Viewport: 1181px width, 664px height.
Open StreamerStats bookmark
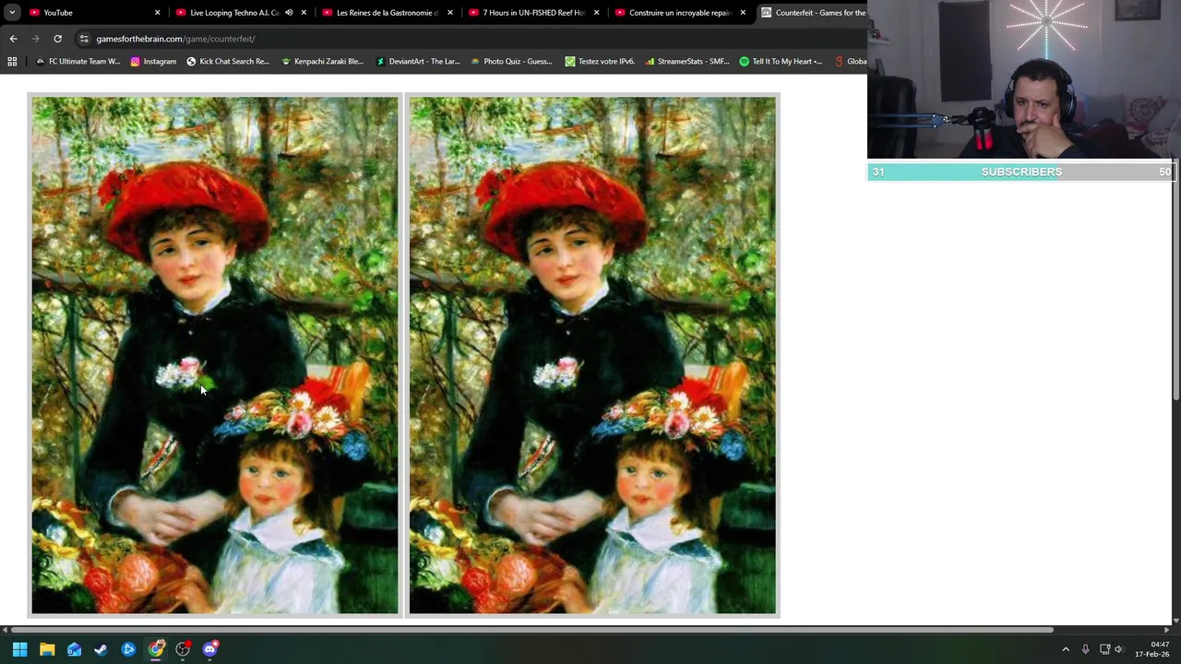687,62
